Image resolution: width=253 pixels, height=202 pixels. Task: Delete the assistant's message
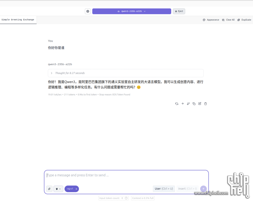[x=205, y=104]
